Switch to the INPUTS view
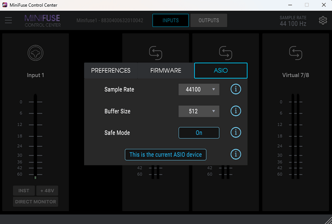332x224 pixels. [170, 20]
